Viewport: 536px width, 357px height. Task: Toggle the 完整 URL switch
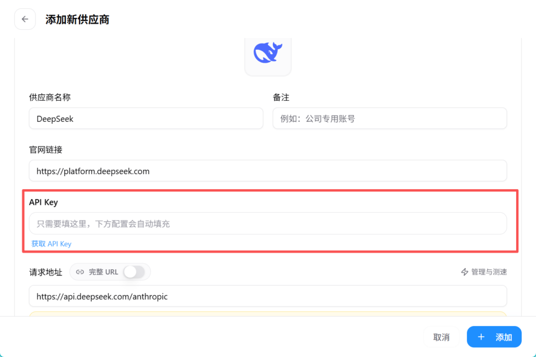point(134,272)
